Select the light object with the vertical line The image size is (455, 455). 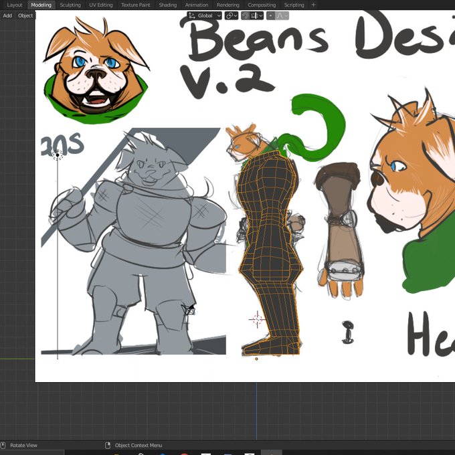pyautogui.click(x=58, y=155)
